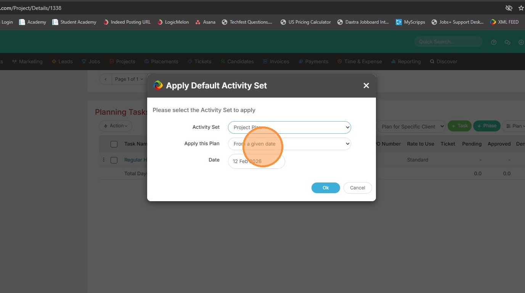Screen dimensions: 525x293
Task: Open the Plan for Specific Client dropdown
Action: [411, 126]
